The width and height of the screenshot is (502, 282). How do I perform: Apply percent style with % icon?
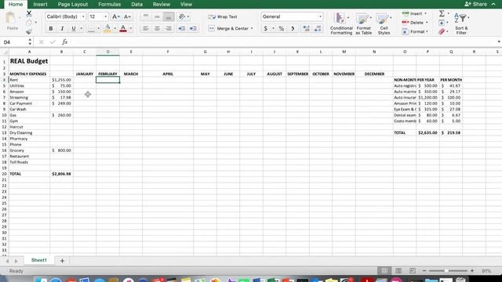(281, 28)
